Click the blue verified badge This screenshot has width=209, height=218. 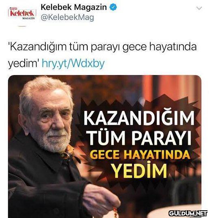click(x=113, y=7)
